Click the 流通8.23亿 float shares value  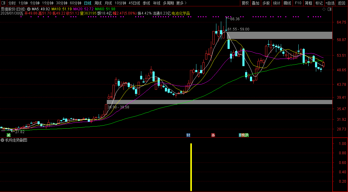click(162, 13)
